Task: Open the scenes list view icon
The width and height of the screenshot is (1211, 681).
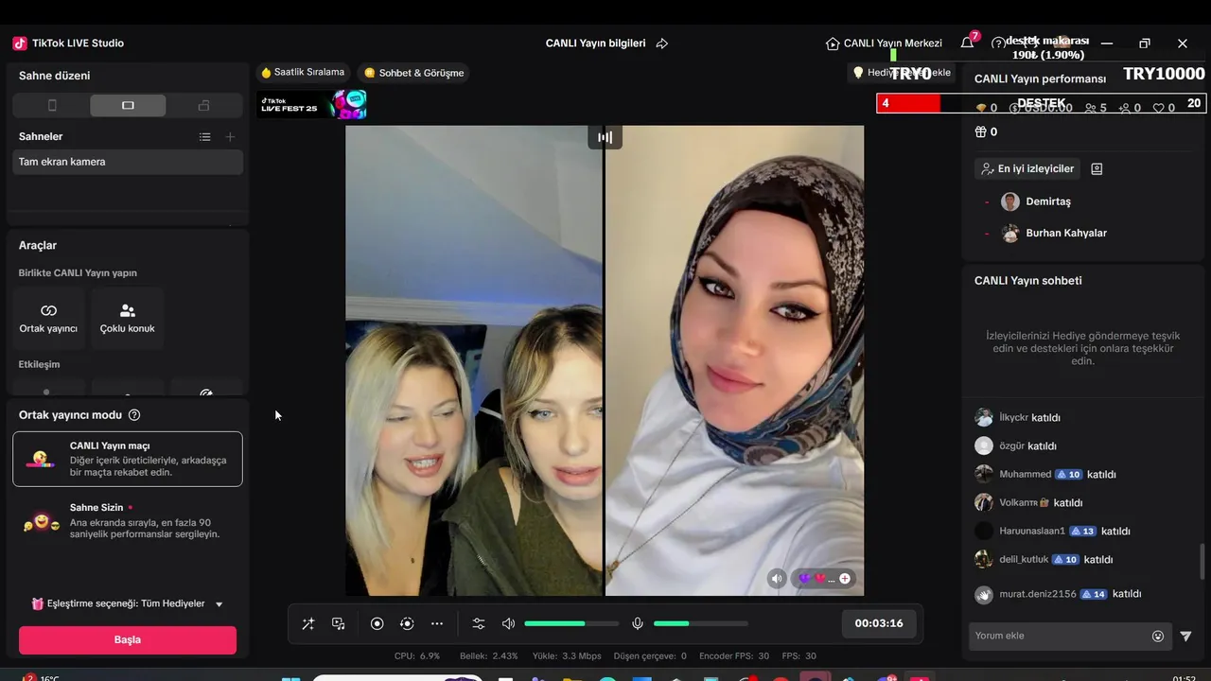Action: [204, 137]
